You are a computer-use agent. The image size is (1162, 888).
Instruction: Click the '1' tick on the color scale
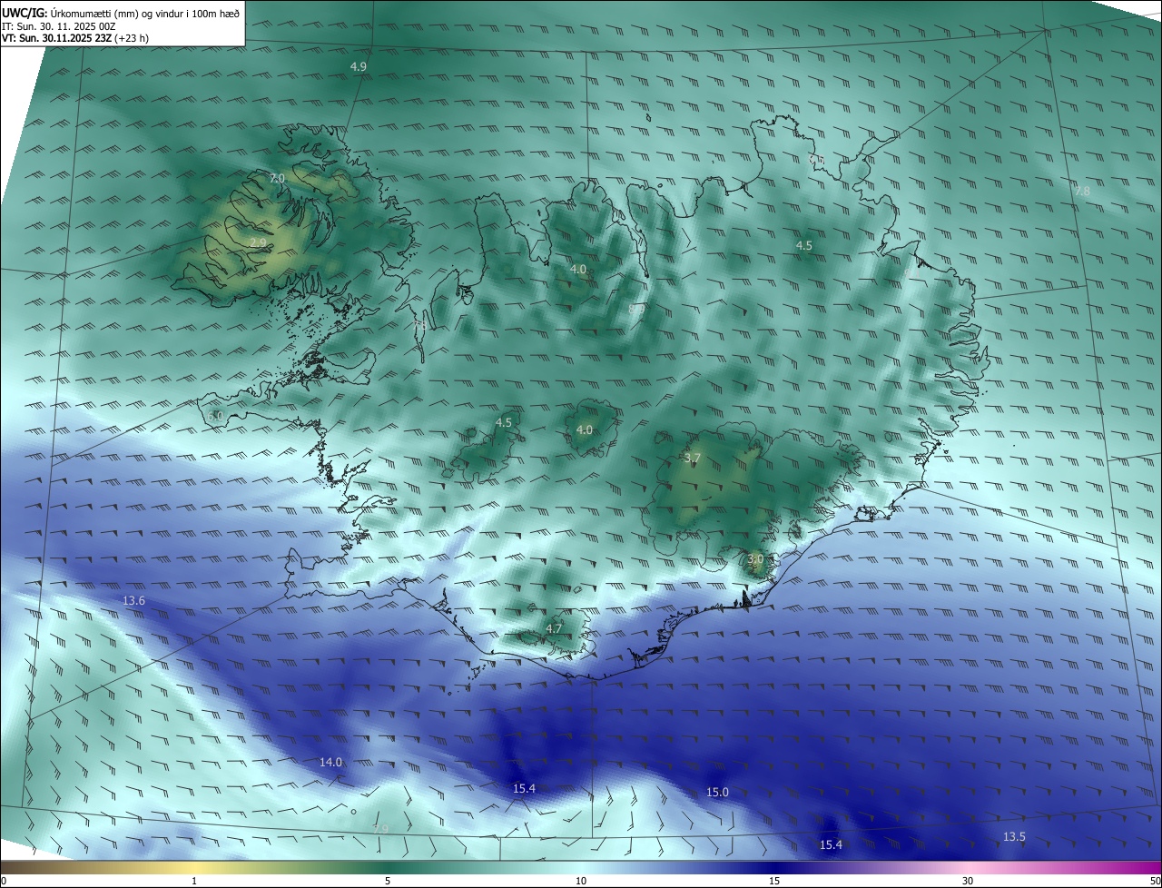pyautogui.click(x=195, y=881)
